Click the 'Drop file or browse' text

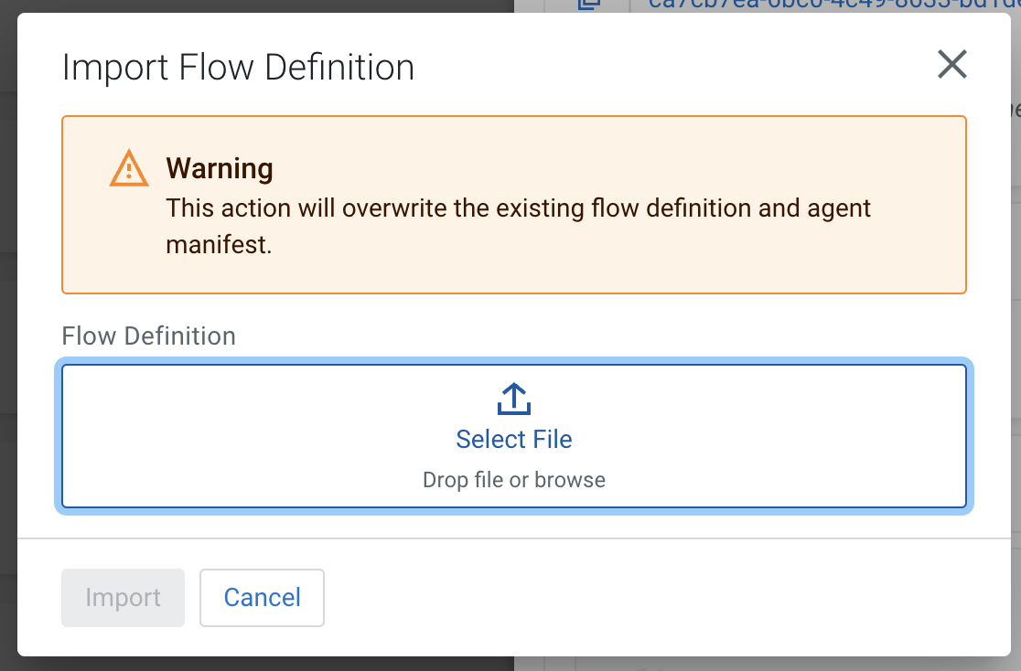click(513, 480)
